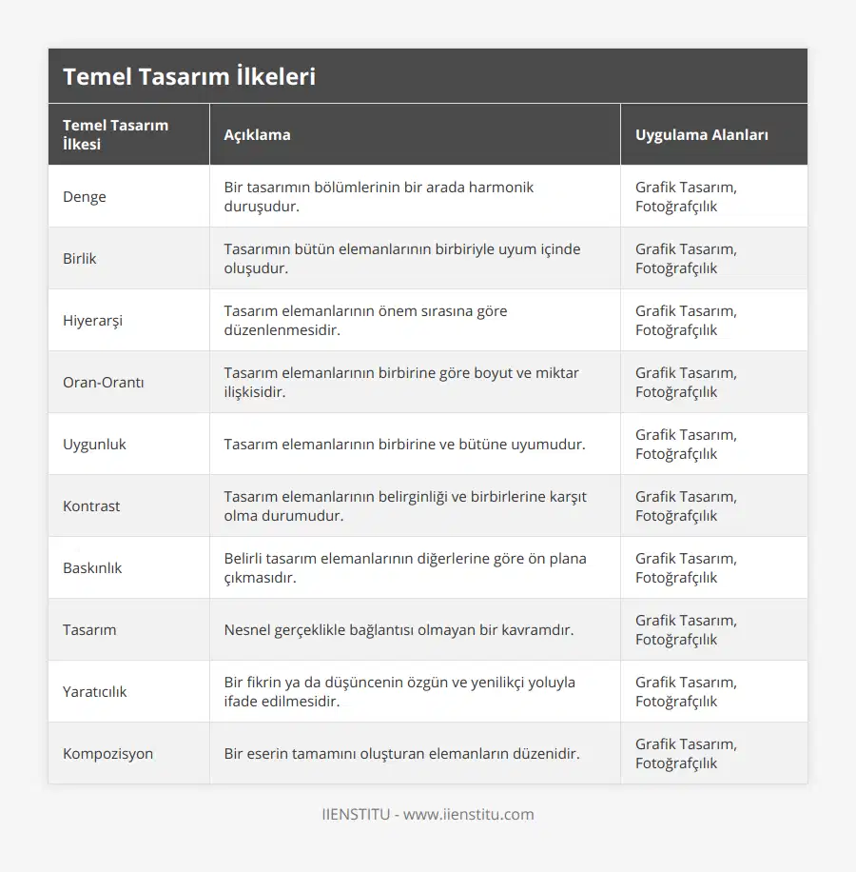Select the 'Grafik Tasarım, Fotoğrafçılık' cell in Kontrast row
The height and width of the screenshot is (872, 856).
686,506
